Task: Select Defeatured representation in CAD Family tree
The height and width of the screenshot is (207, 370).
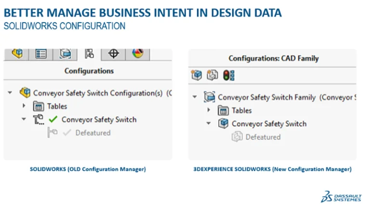Action: coord(263,137)
